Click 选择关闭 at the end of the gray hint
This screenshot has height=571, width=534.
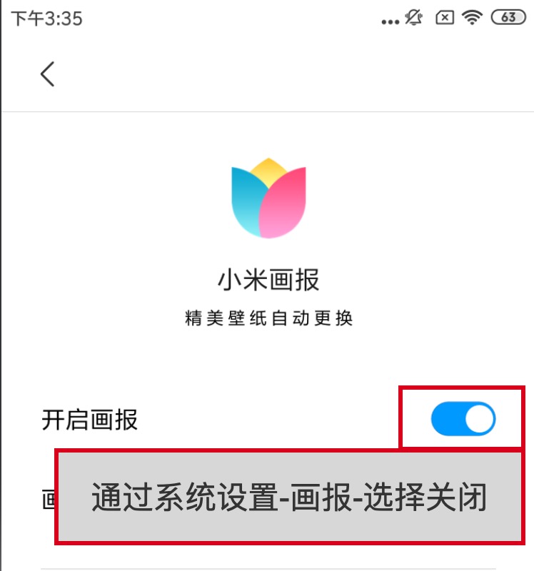pos(425,497)
